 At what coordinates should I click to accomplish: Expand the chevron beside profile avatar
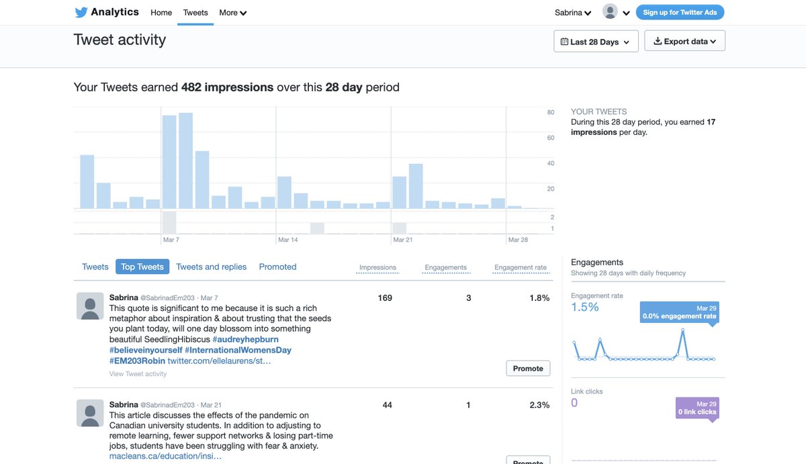point(626,13)
